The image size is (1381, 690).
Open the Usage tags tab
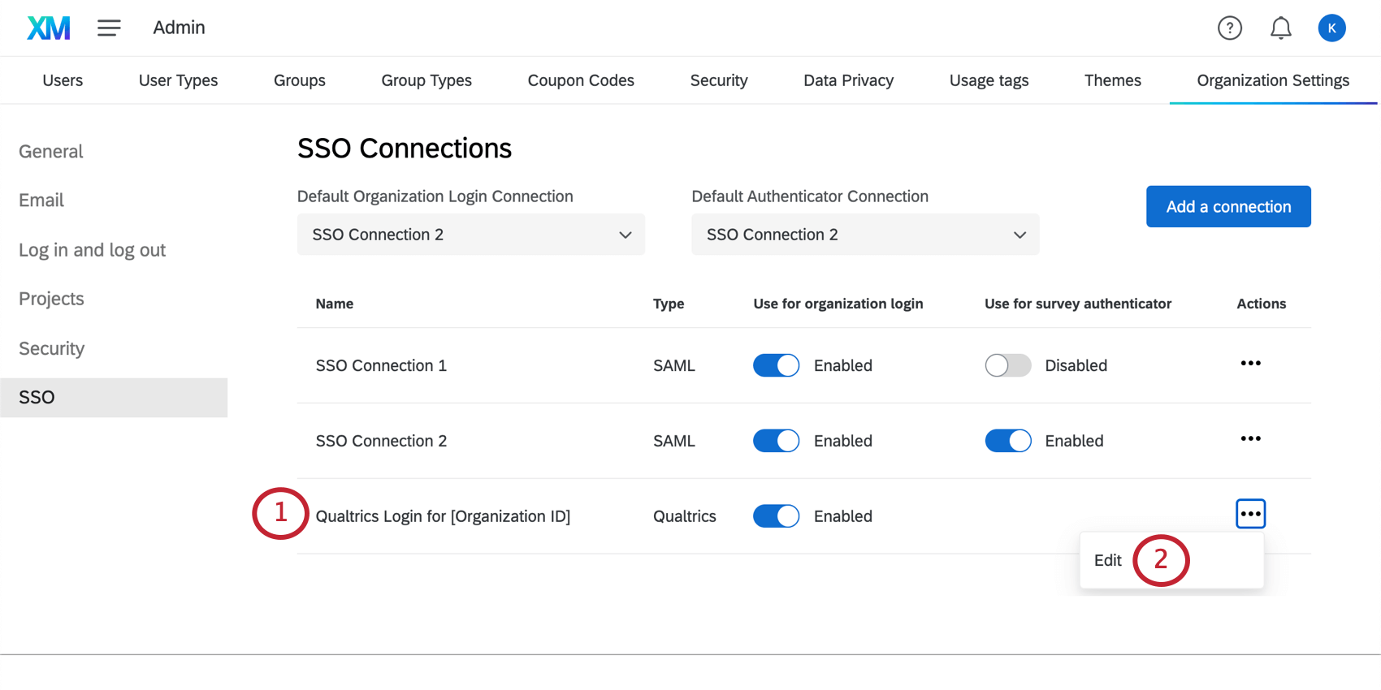989,80
